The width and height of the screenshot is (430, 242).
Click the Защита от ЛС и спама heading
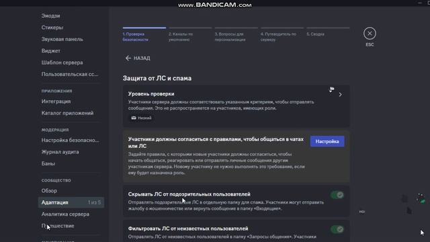tap(157, 78)
